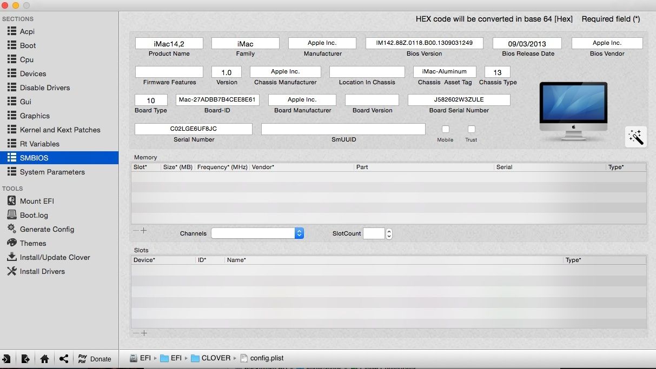The height and width of the screenshot is (369, 656).
Task: Click the empty SmUUID field
Action: (x=343, y=129)
